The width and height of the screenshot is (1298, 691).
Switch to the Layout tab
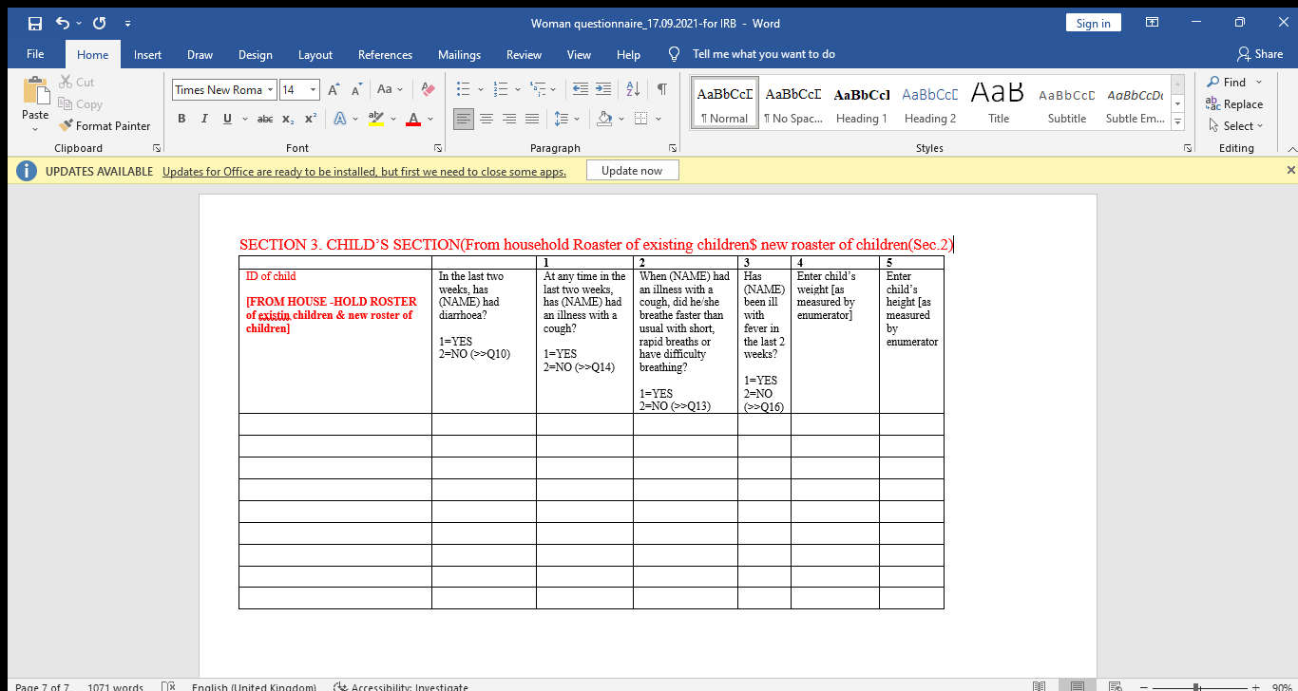coord(315,54)
